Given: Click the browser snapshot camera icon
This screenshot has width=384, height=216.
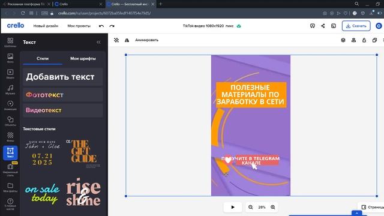Looking at the screenshot, I should tap(325, 13).
